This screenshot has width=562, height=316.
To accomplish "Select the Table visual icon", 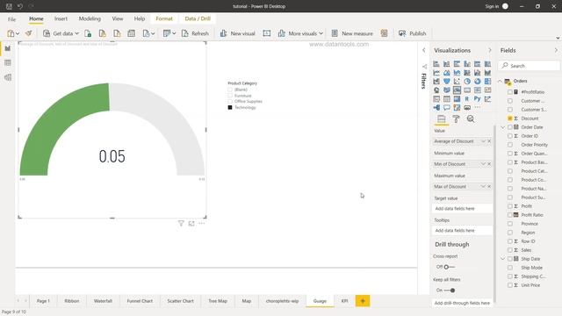I will [447, 98].
